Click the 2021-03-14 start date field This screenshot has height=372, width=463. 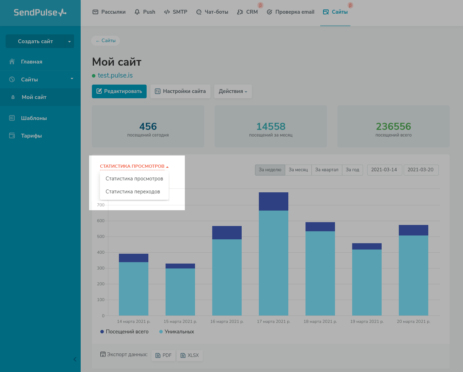pyautogui.click(x=384, y=170)
